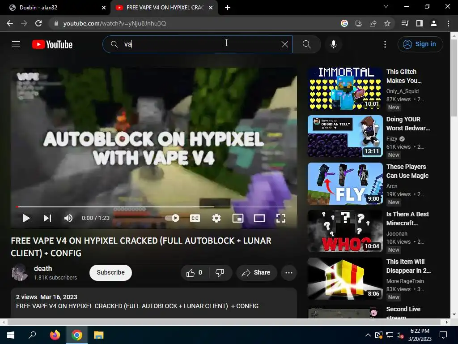Sign in to YouTube

click(420, 44)
